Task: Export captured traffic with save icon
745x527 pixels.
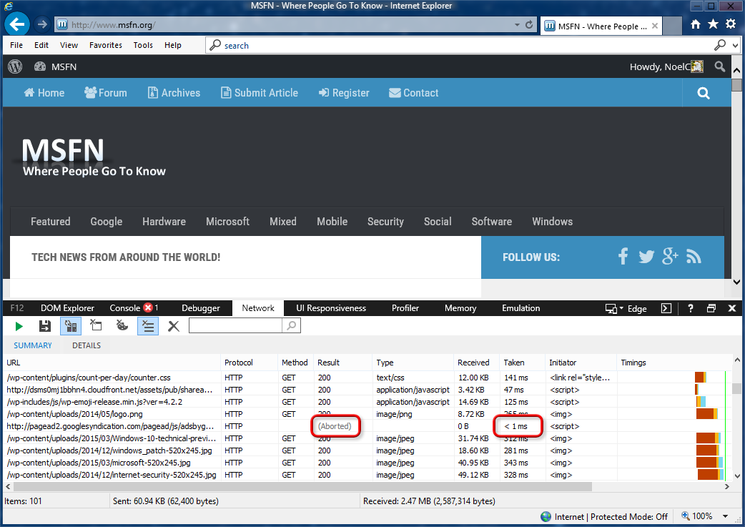Action: click(44, 326)
